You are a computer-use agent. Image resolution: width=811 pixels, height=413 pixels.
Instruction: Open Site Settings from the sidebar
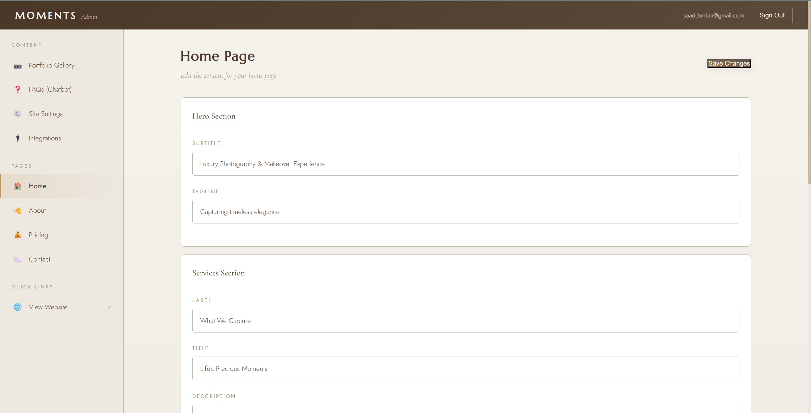(46, 114)
